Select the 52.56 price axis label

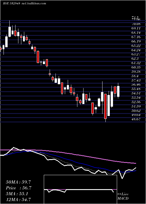(x=136, y=102)
